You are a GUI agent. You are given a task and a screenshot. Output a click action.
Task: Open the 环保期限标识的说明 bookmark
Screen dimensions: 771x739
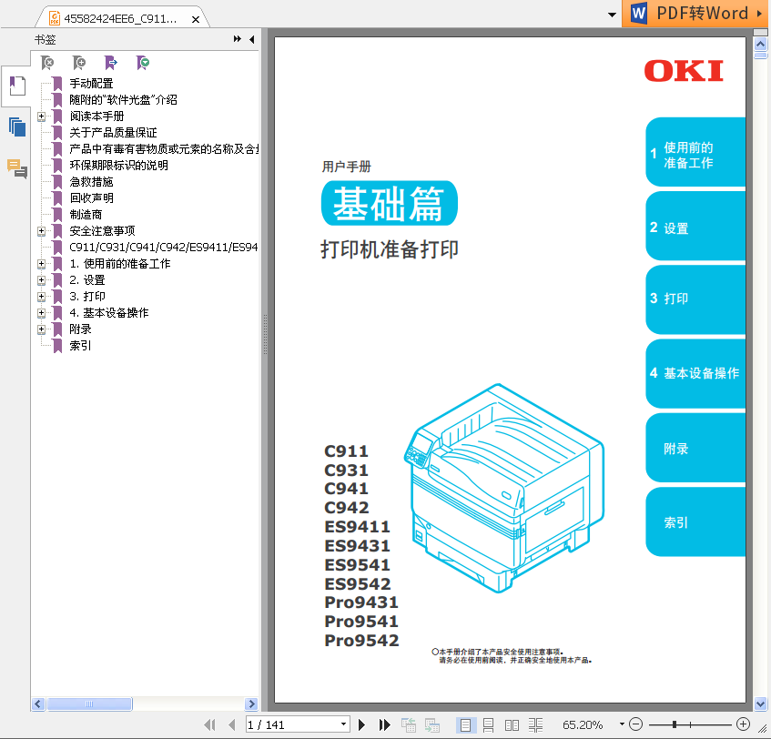pos(118,166)
